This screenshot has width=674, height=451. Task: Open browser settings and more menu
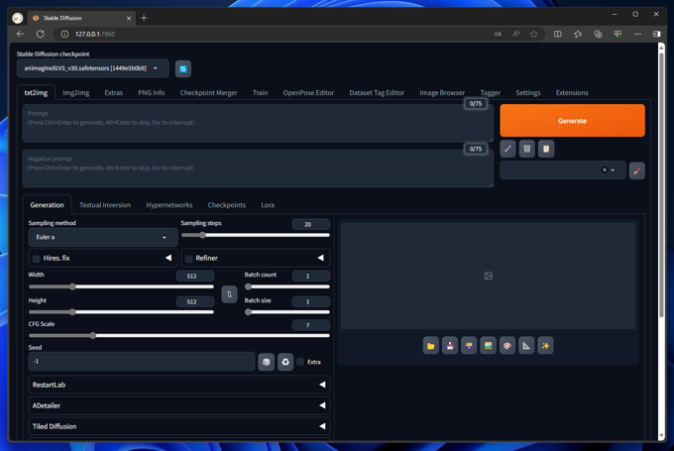637,34
